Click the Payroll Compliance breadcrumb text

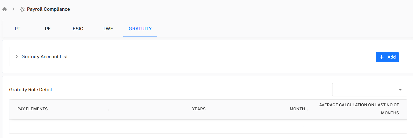[x=48, y=9]
